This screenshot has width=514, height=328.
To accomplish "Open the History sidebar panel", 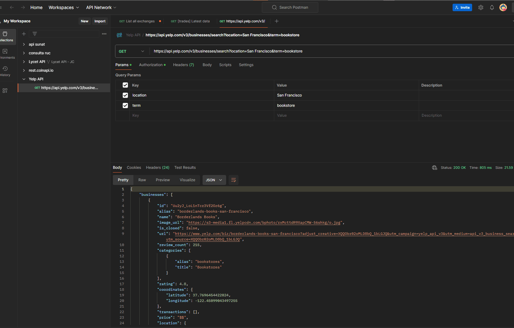I will tap(5, 71).
